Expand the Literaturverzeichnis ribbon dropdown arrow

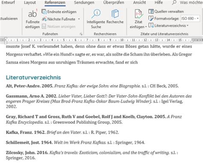(188, 26)
